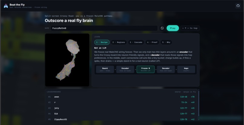Select leaderboard entry 'july'

pos(121,108)
